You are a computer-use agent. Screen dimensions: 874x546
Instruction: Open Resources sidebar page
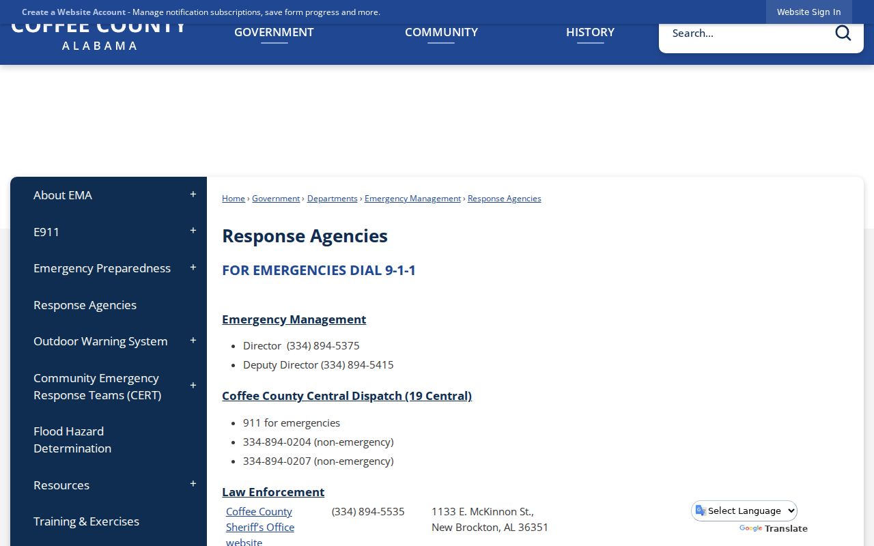point(61,485)
